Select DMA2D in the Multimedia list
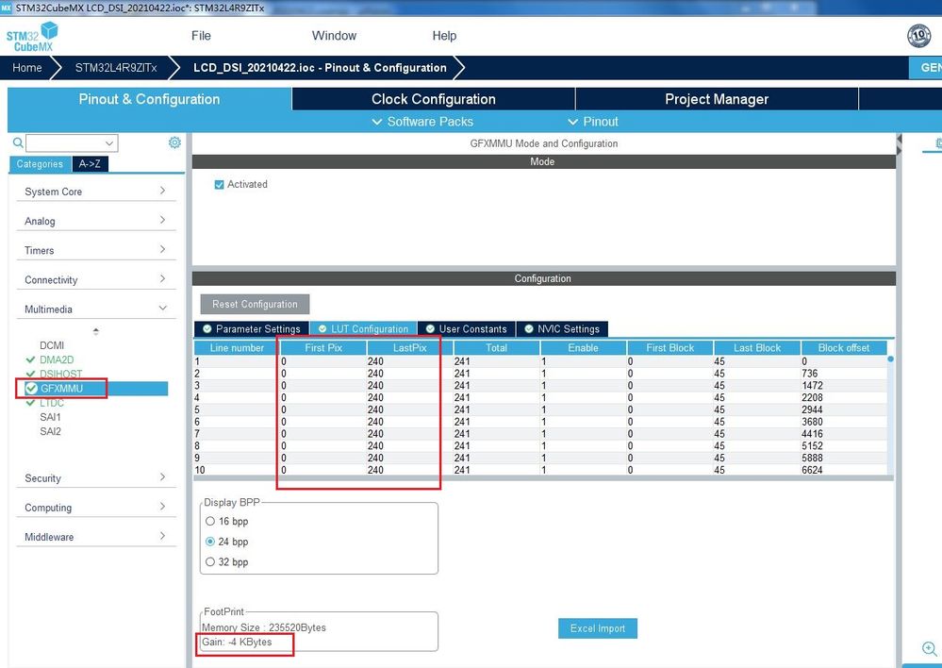 tap(57, 359)
